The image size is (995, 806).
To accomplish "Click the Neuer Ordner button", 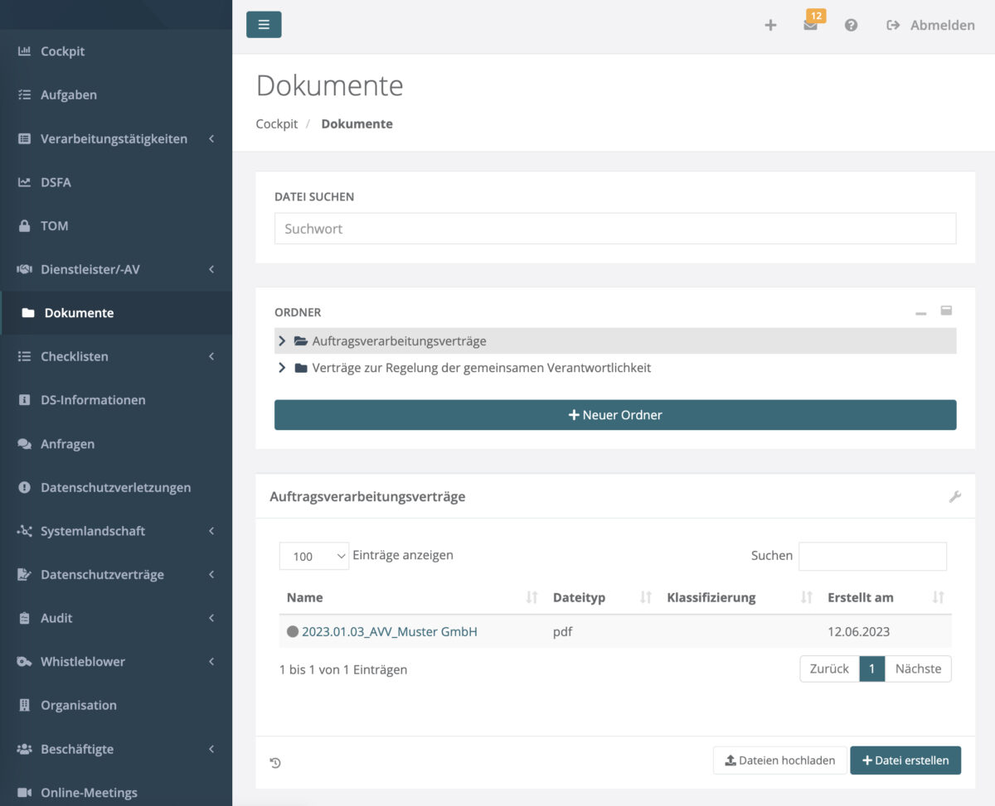I will click(615, 415).
